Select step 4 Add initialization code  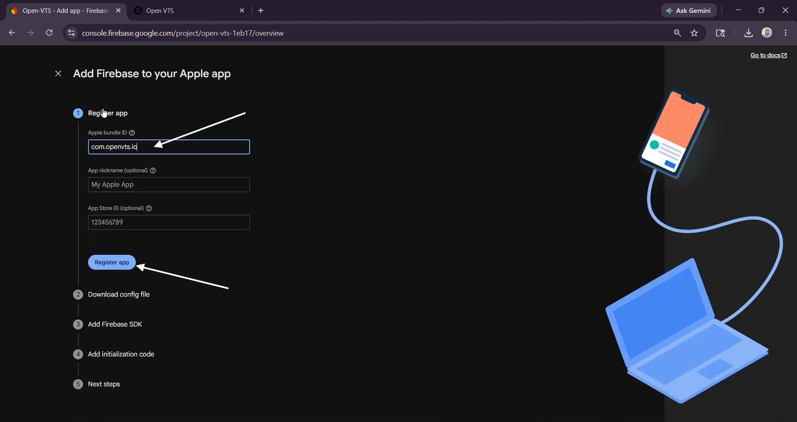tap(121, 354)
